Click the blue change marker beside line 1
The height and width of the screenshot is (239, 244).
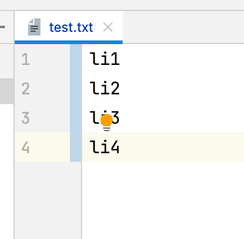point(75,59)
